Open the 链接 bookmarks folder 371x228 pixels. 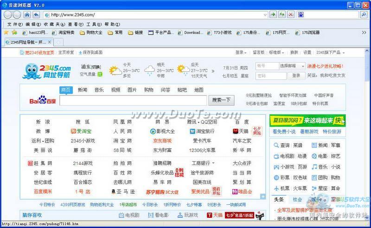[135, 32]
